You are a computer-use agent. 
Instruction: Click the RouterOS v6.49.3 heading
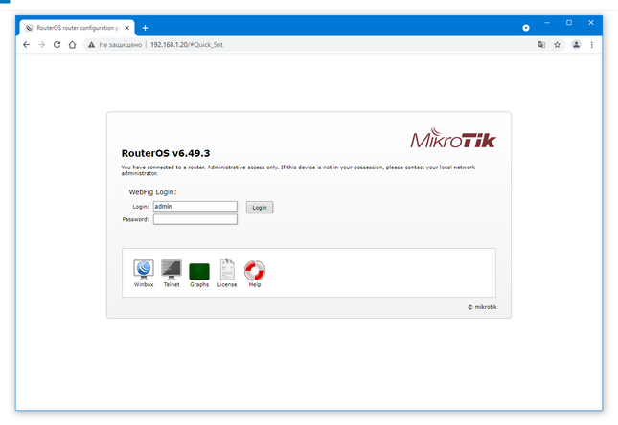166,153
